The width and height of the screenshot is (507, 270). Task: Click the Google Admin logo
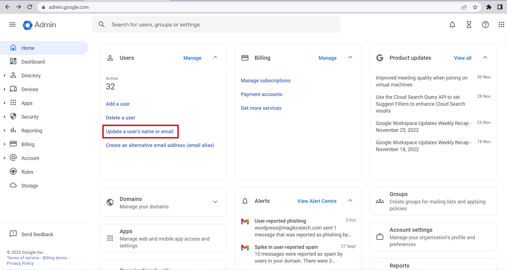(39, 25)
